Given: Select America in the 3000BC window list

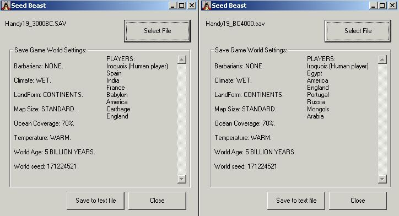Looking at the screenshot, I should [x=117, y=102].
